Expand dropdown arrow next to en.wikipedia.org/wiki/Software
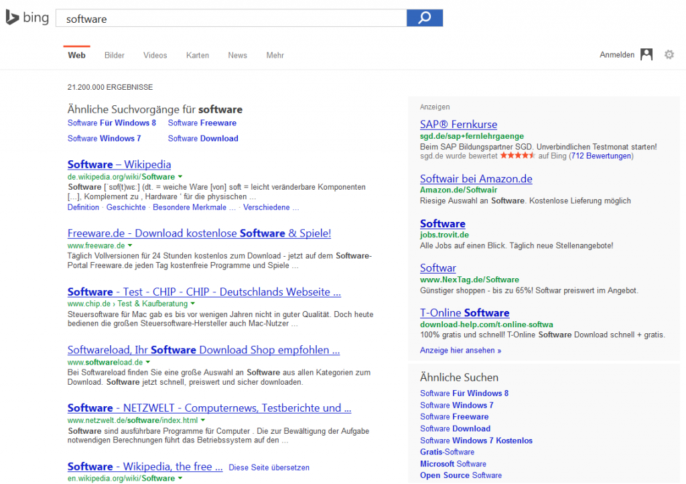 [180, 479]
